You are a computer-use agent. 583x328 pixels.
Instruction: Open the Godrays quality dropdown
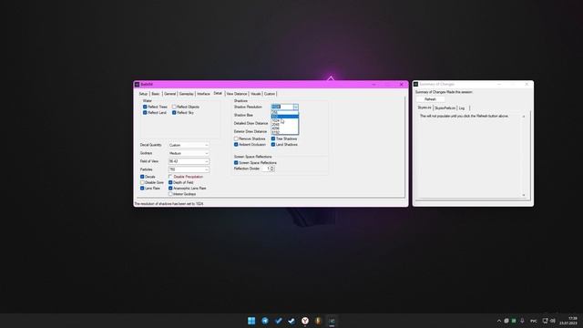189,153
